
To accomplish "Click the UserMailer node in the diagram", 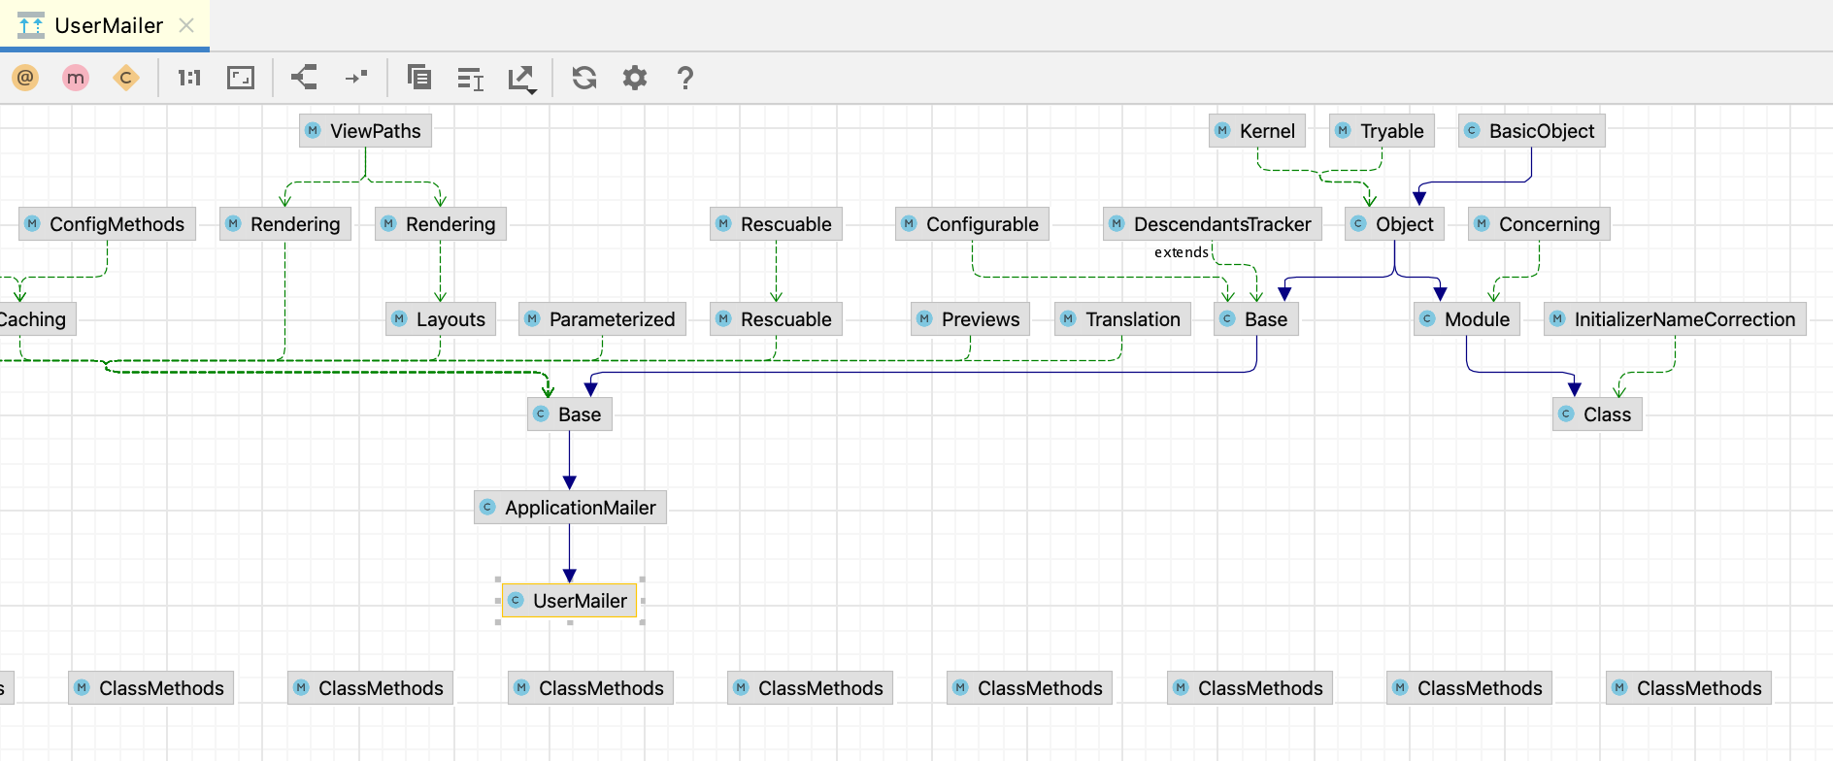I will (x=570, y=601).
